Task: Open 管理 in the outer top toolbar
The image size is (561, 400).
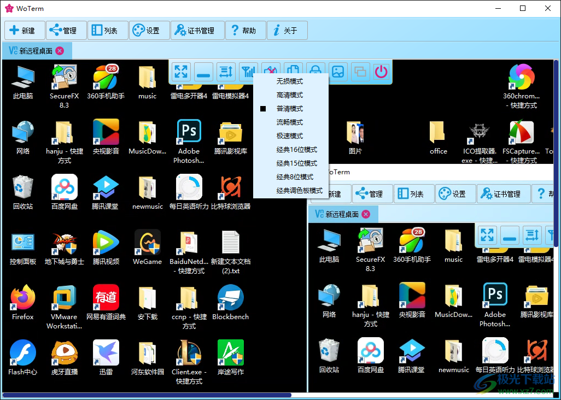Action: click(66, 31)
